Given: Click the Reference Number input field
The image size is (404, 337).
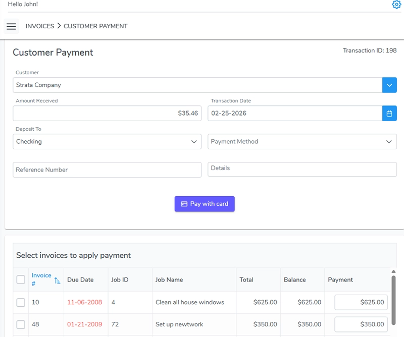Looking at the screenshot, I should pos(107,170).
